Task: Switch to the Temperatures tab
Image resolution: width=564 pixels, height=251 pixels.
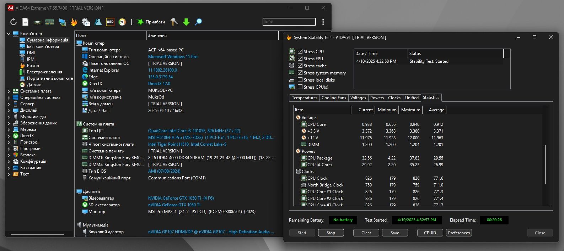Action: click(x=304, y=98)
